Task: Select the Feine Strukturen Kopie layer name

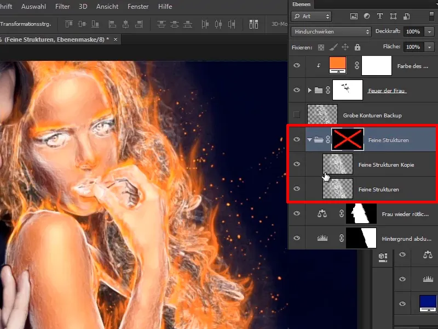Action: pos(387,165)
